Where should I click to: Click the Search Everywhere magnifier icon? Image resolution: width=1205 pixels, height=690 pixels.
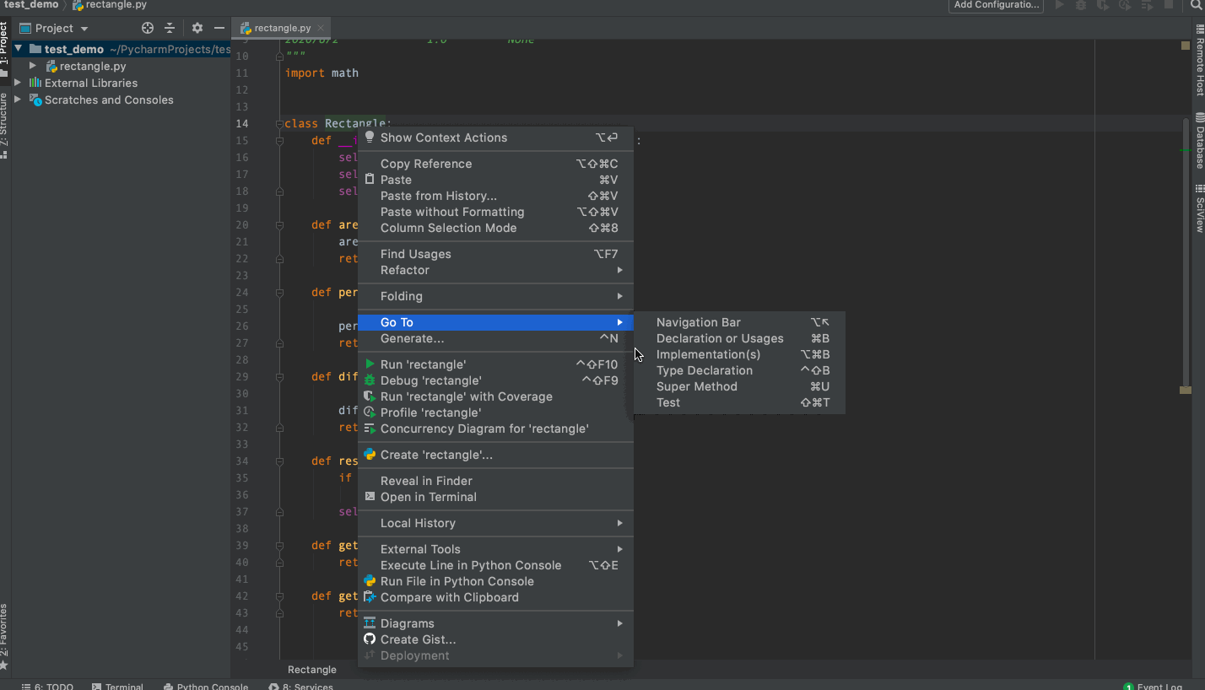tap(1196, 5)
